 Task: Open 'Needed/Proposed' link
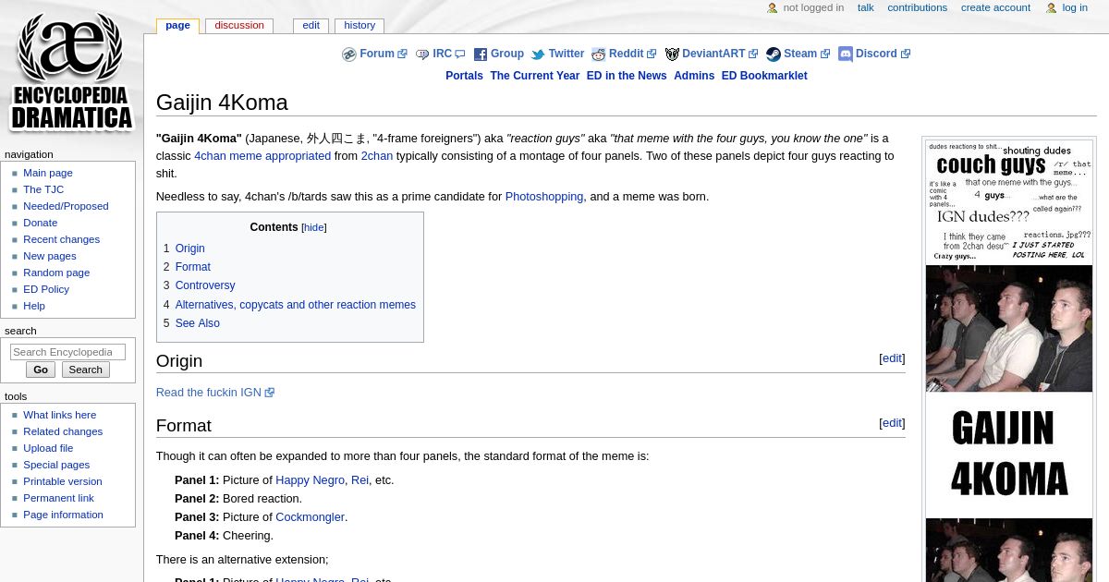[66, 206]
